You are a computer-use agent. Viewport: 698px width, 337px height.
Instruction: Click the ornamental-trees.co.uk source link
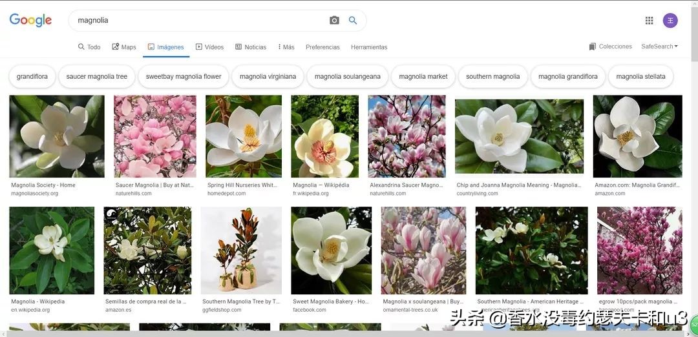pyautogui.click(x=410, y=310)
